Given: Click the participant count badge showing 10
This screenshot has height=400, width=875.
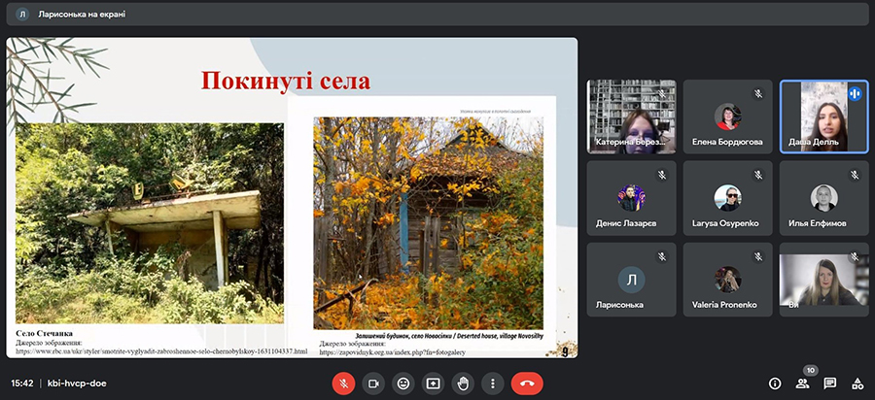Looking at the screenshot, I should [810, 370].
